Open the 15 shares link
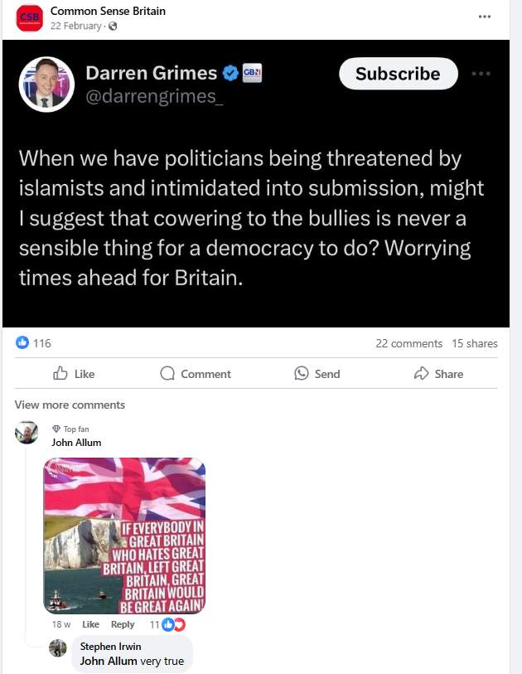This screenshot has height=674, width=522. point(474,343)
